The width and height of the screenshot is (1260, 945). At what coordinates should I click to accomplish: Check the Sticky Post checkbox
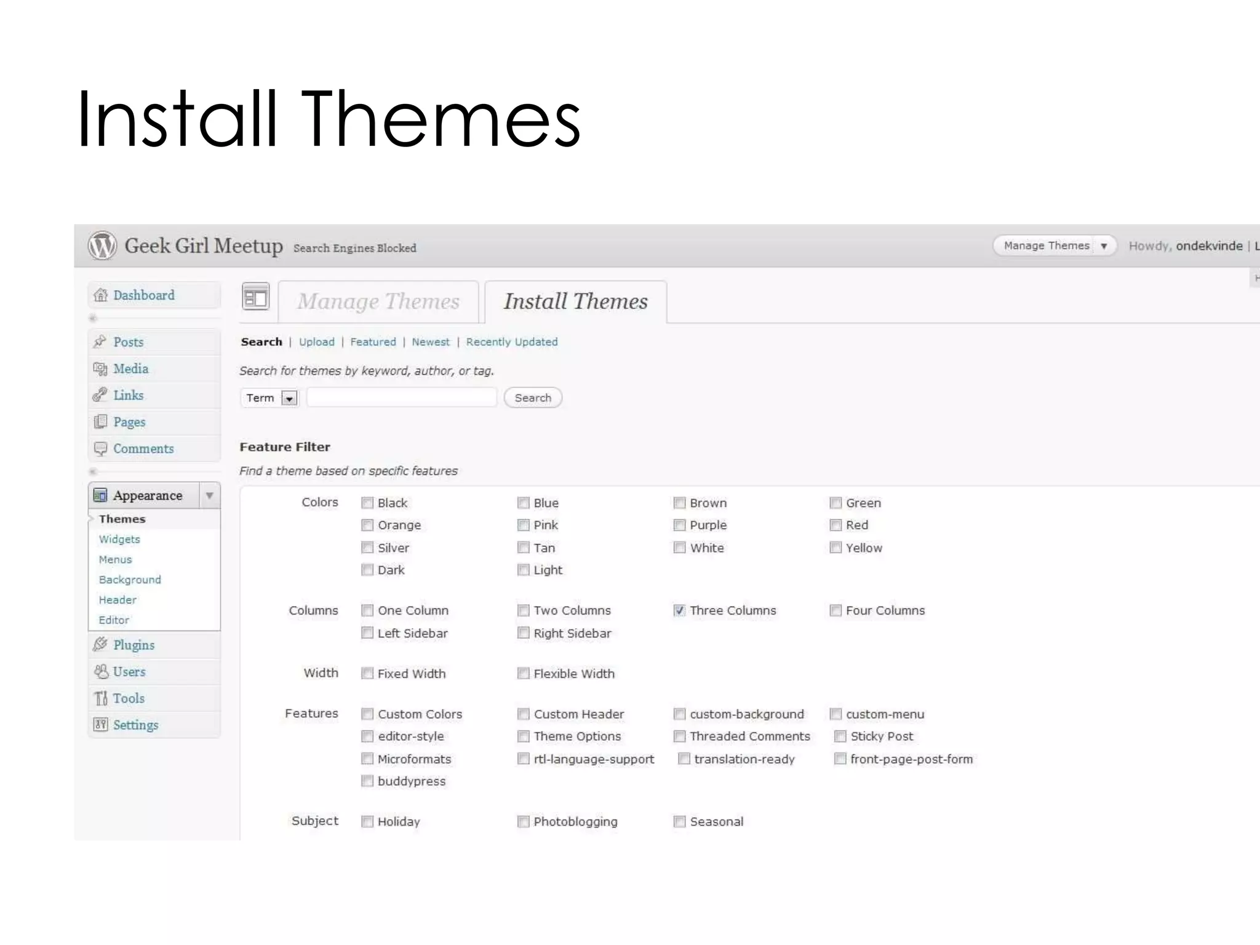click(x=840, y=736)
